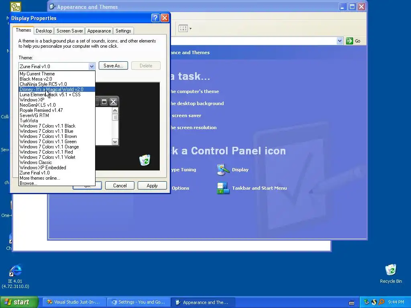Select Windows 7 Colors v1.1 Brown

[57, 136]
